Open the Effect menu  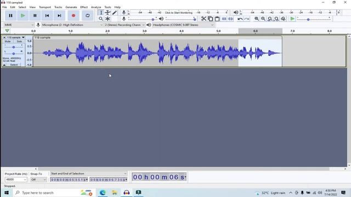click(84, 7)
